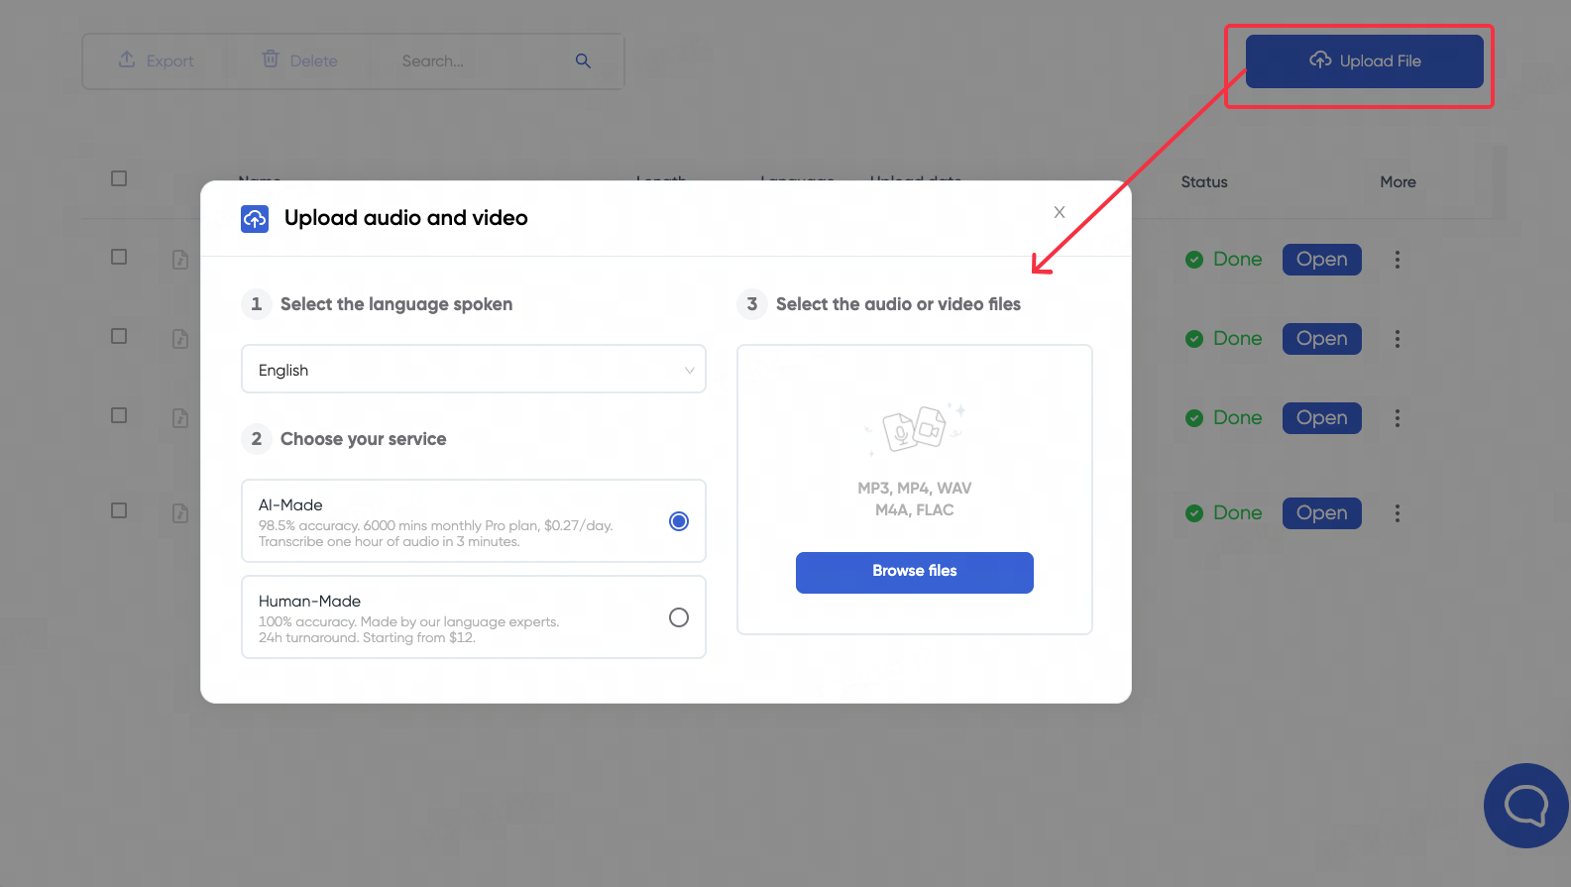The width and height of the screenshot is (1571, 887).
Task: Check the second file row checkbox
Action: click(119, 336)
